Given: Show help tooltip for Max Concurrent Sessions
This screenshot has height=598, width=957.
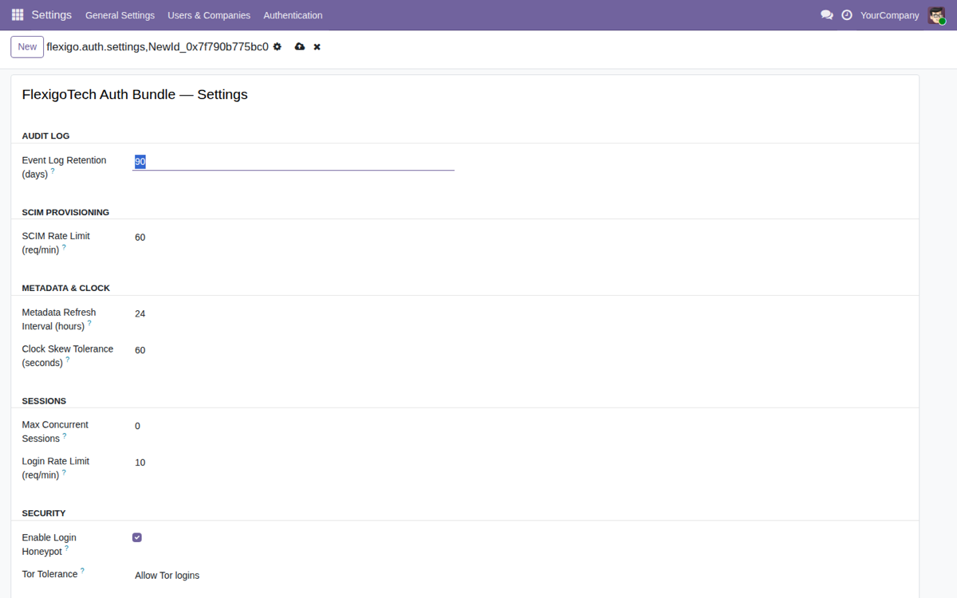Looking at the screenshot, I should point(65,436).
